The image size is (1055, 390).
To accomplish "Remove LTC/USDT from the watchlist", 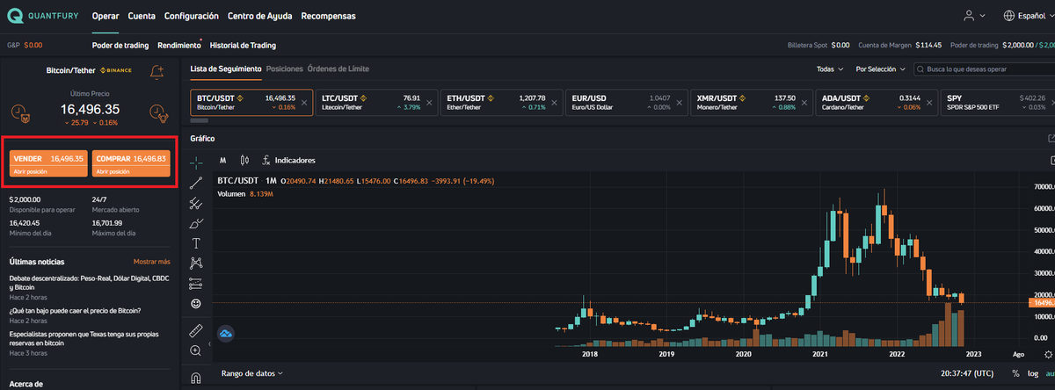I will [x=430, y=103].
